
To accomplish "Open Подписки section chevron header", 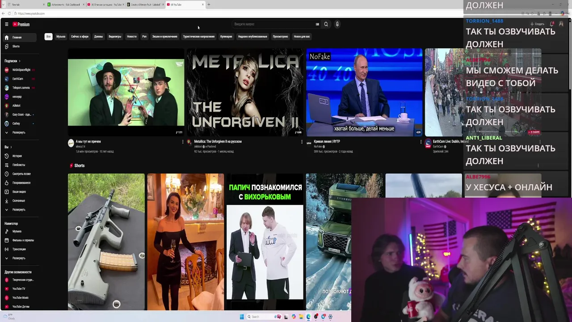I will click(x=13, y=61).
